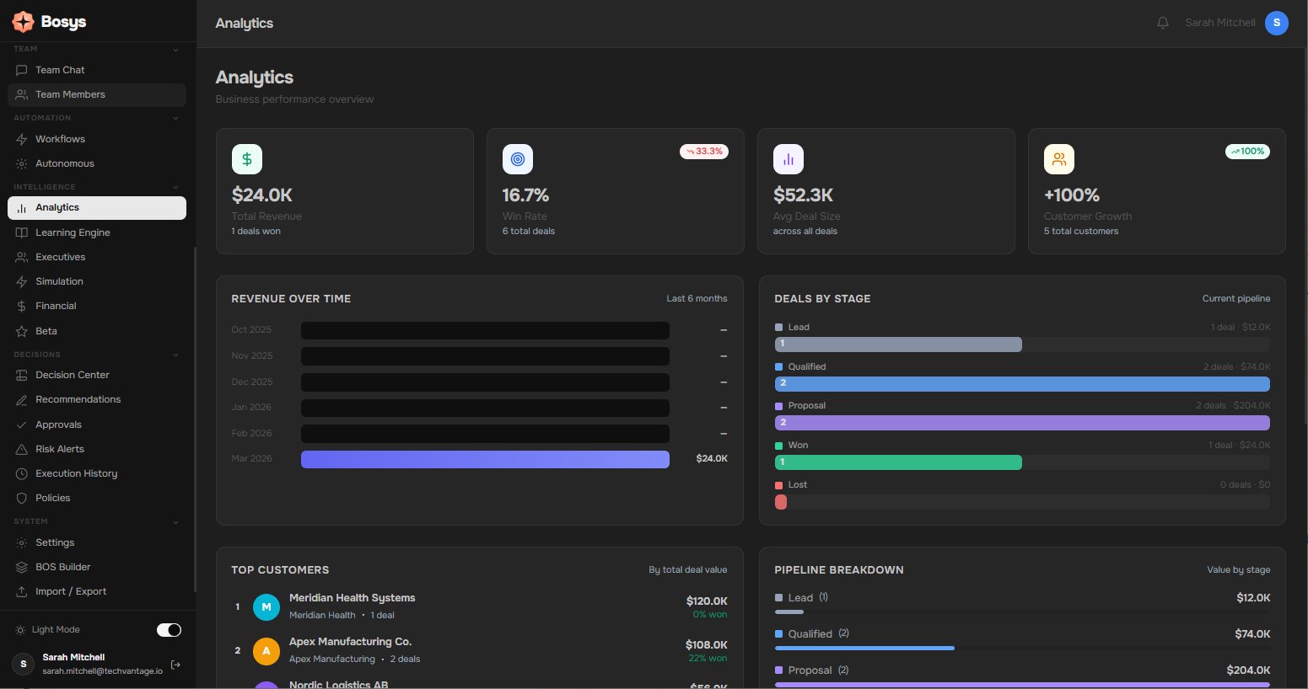Click the logout icon beside Sarah Mitchell's email

coord(175,665)
